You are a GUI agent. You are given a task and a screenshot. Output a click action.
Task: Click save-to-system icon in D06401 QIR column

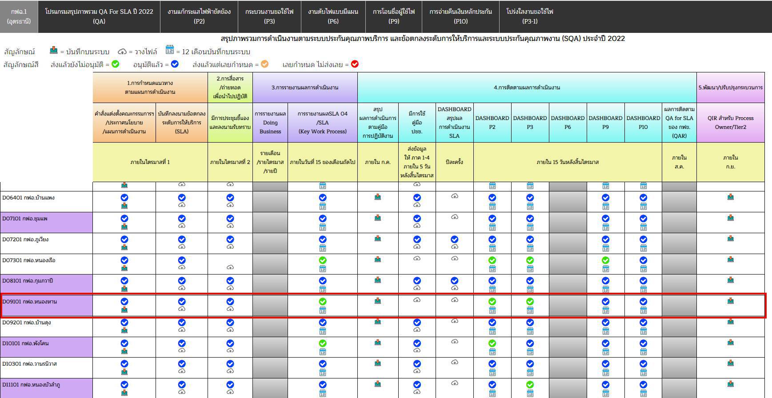(730, 197)
